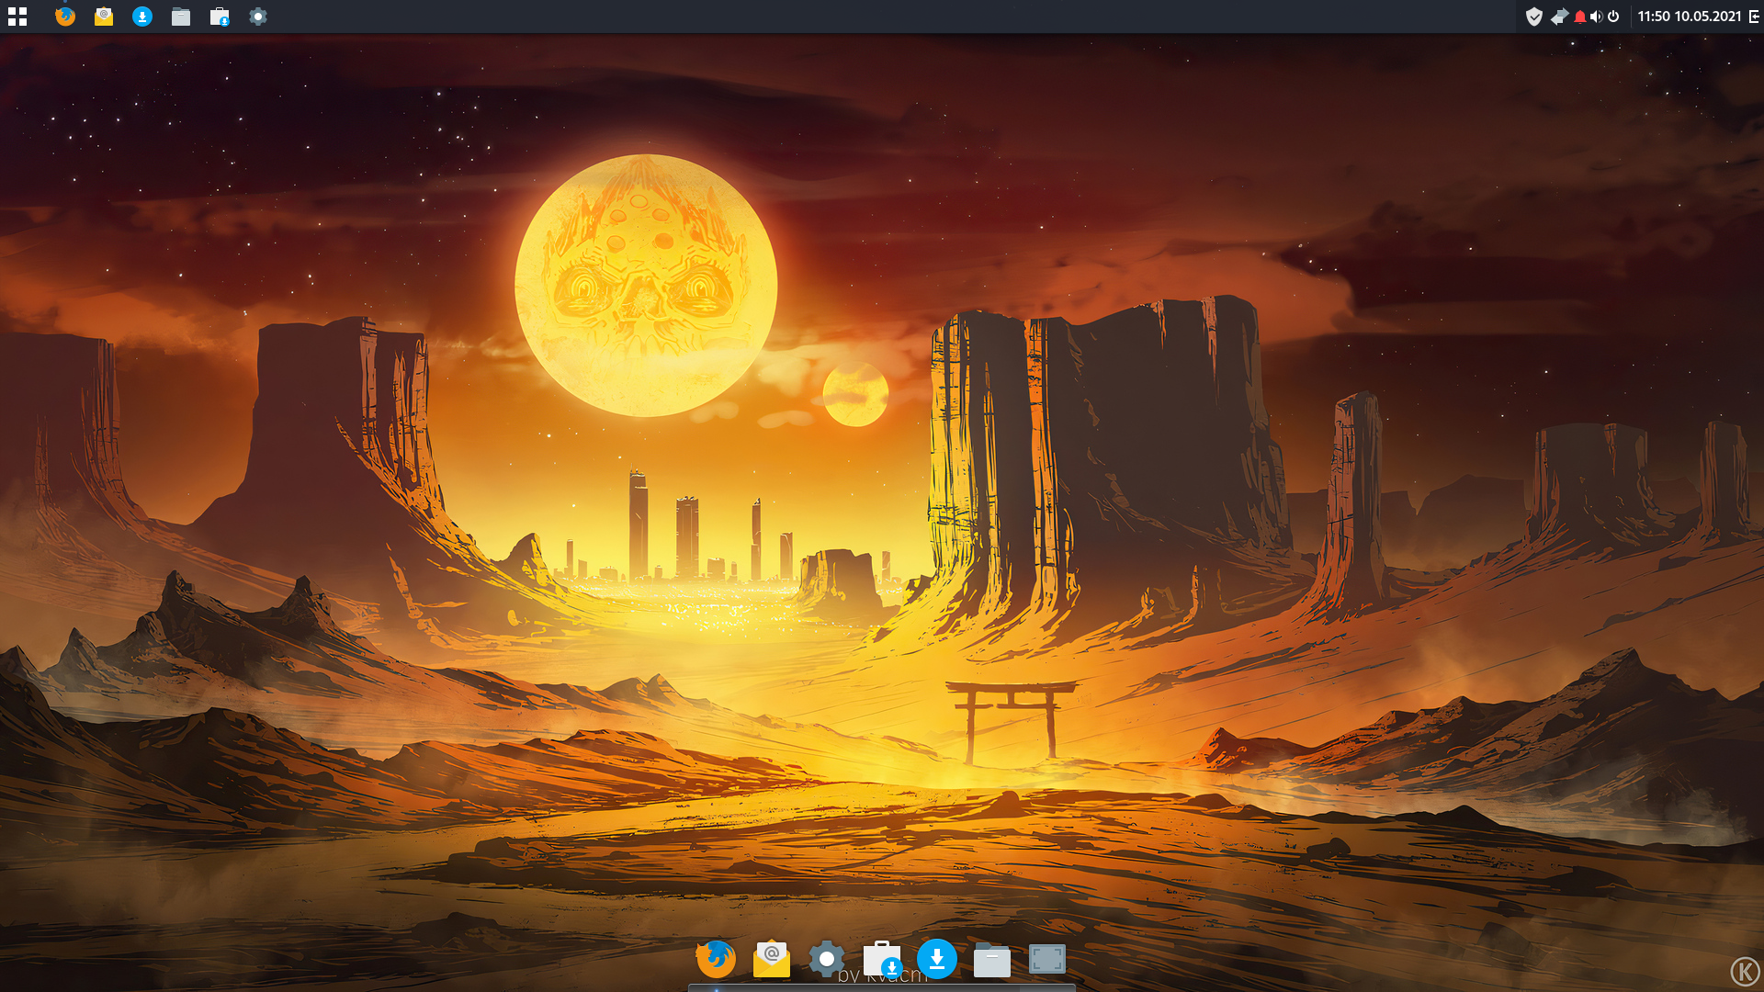Open the settings gear in bottom dock
Image resolution: width=1764 pixels, height=992 pixels.
click(826, 959)
